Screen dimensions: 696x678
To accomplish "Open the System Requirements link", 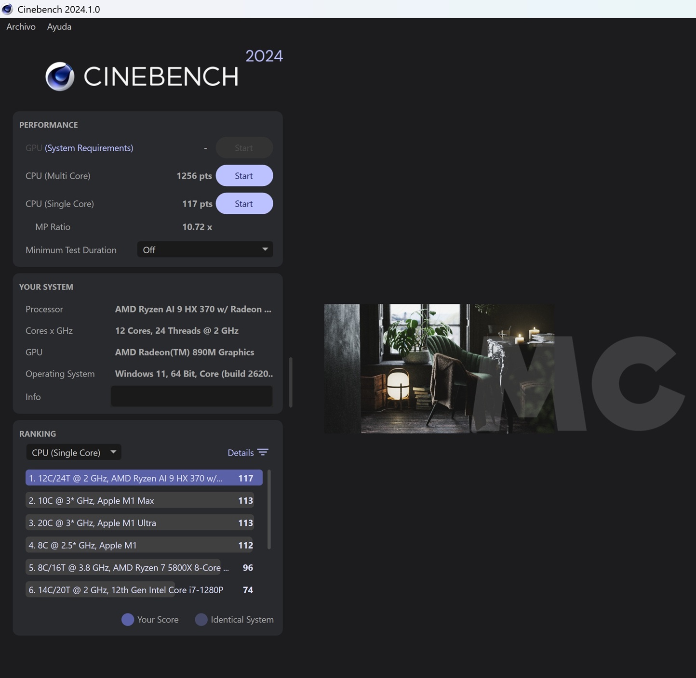I will click(89, 148).
